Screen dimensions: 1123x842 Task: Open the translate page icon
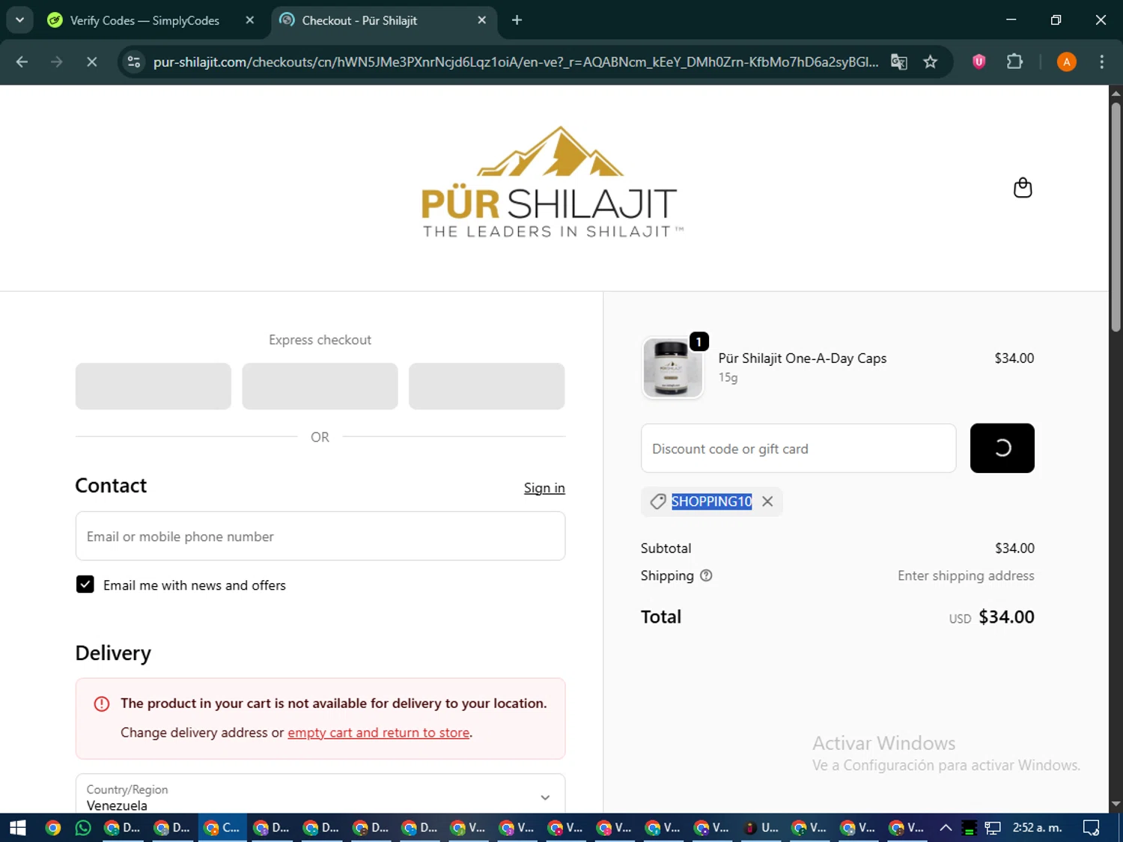coord(898,62)
